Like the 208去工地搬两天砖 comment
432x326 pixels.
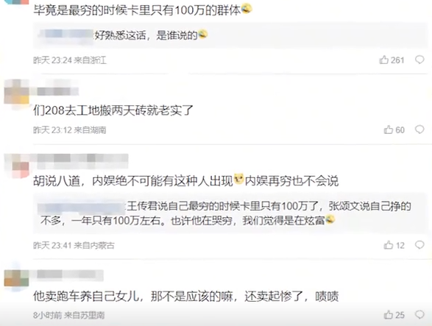pos(394,130)
